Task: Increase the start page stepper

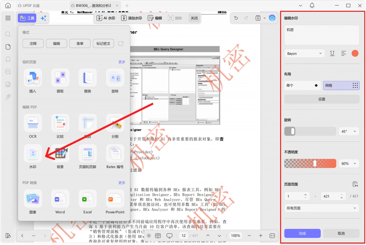Action: coord(305,194)
